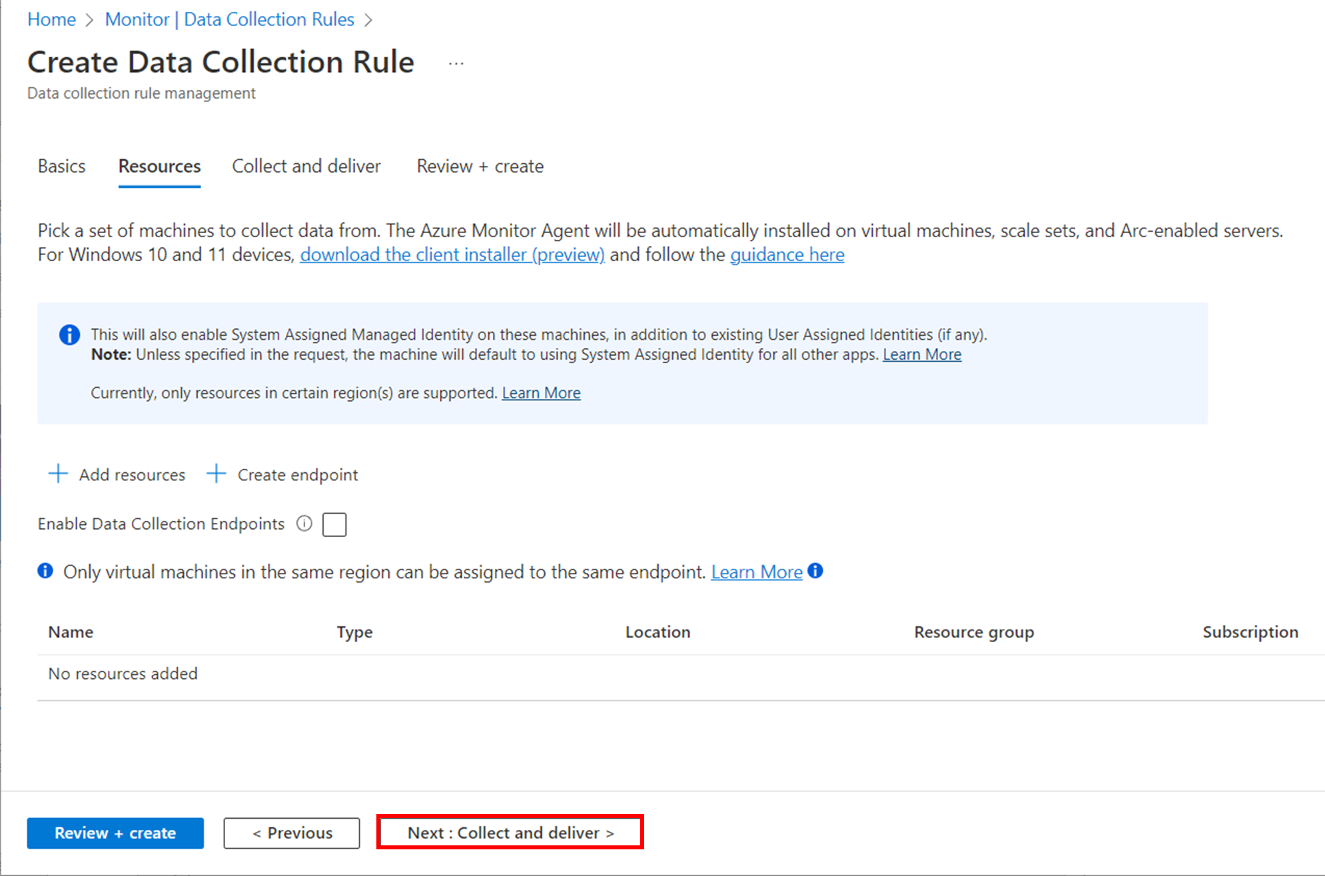Viewport: 1325px width, 876px height.
Task: Switch to the Basics tab
Action: [61, 167]
